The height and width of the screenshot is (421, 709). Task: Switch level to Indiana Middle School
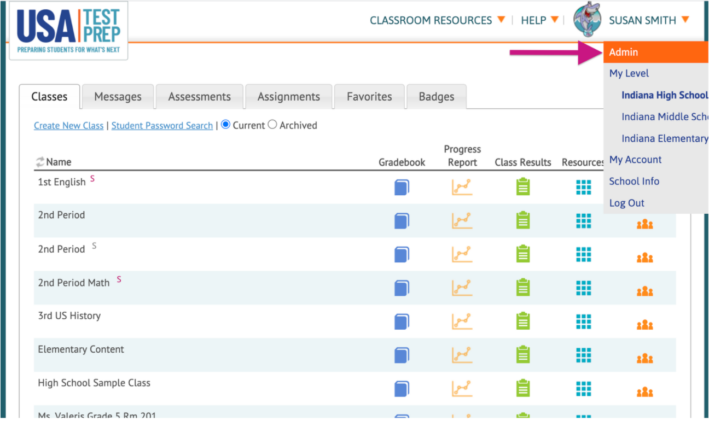[665, 116]
